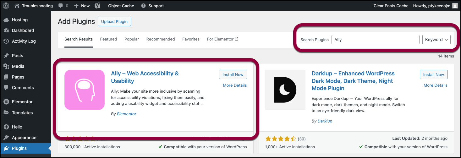Screen dimensions: 461x158
Task: Switch to the Popular tab
Action: click(x=132, y=39)
